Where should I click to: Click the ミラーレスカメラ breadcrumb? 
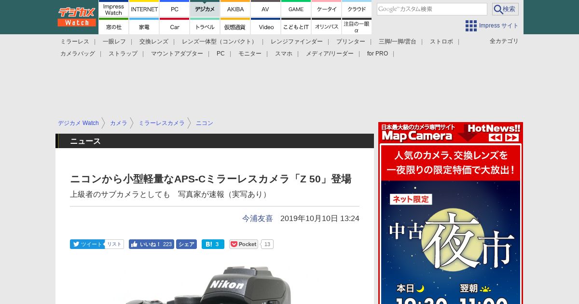coord(162,123)
